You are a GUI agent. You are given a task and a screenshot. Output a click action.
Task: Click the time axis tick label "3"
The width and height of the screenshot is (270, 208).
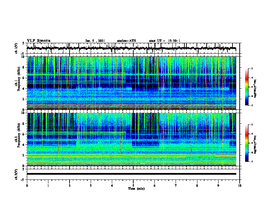(91, 186)
